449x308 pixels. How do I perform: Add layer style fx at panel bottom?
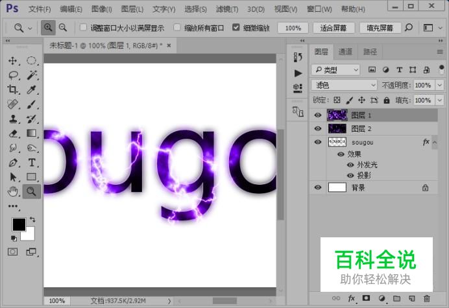point(352,298)
